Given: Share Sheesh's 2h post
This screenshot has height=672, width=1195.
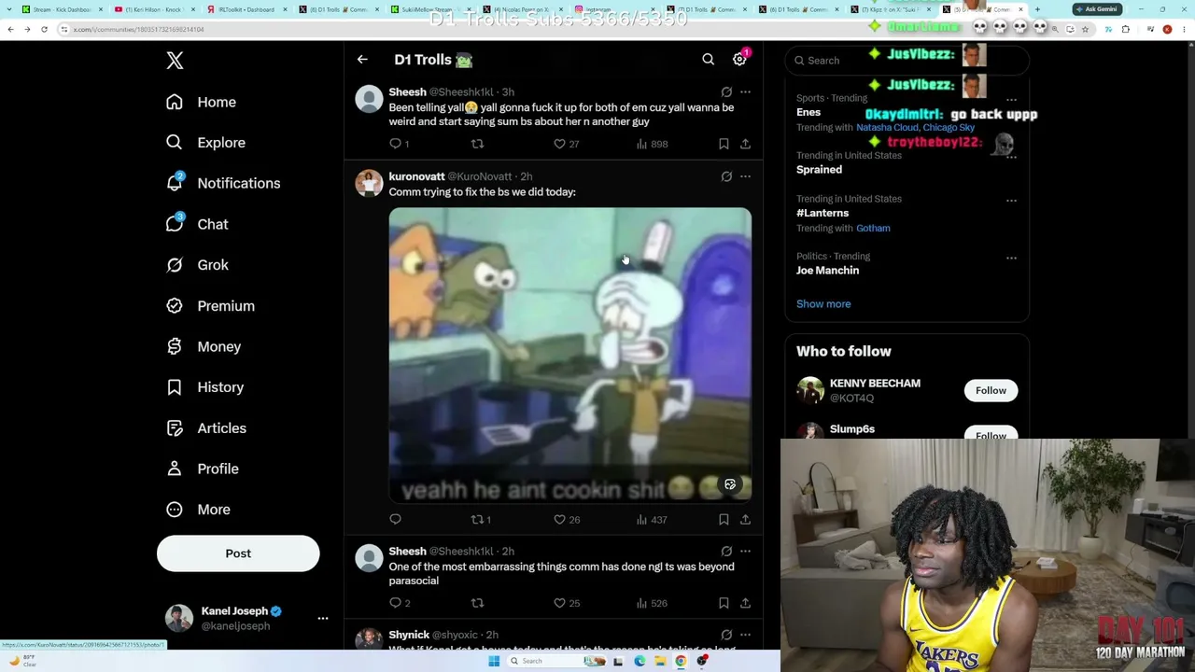Looking at the screenshot, I should [745, 603].
